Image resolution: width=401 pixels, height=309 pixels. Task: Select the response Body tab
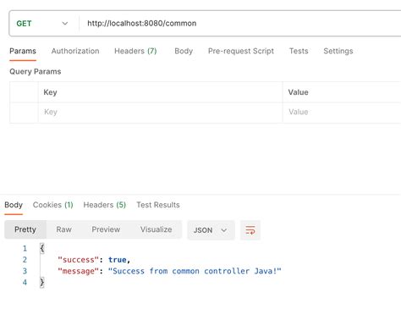[14, 205]
